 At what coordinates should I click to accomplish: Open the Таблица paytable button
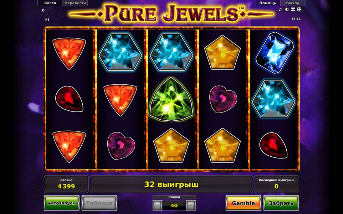tap(99, 203)
